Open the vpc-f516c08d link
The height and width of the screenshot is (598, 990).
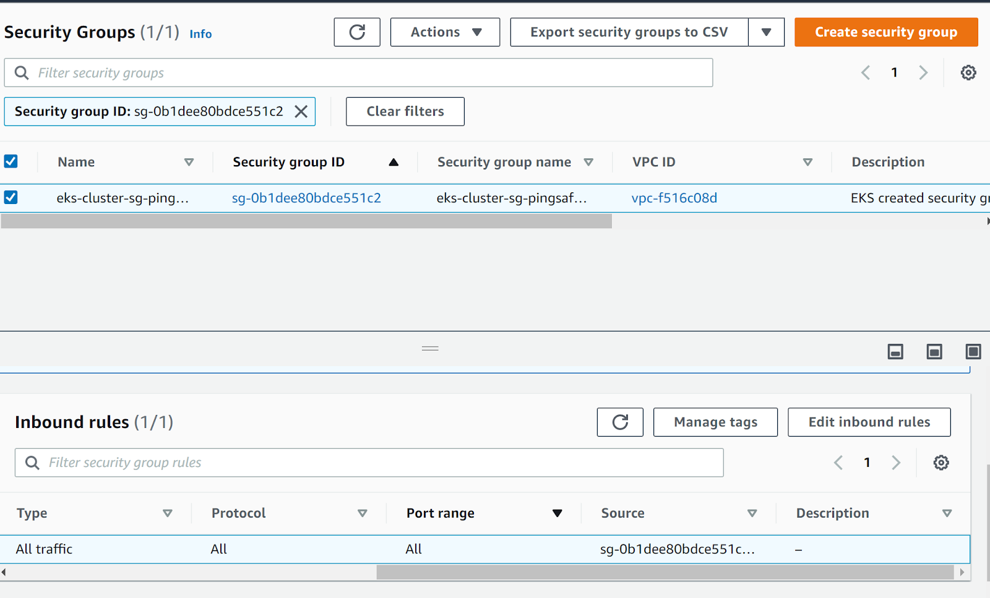pos(674,198)
